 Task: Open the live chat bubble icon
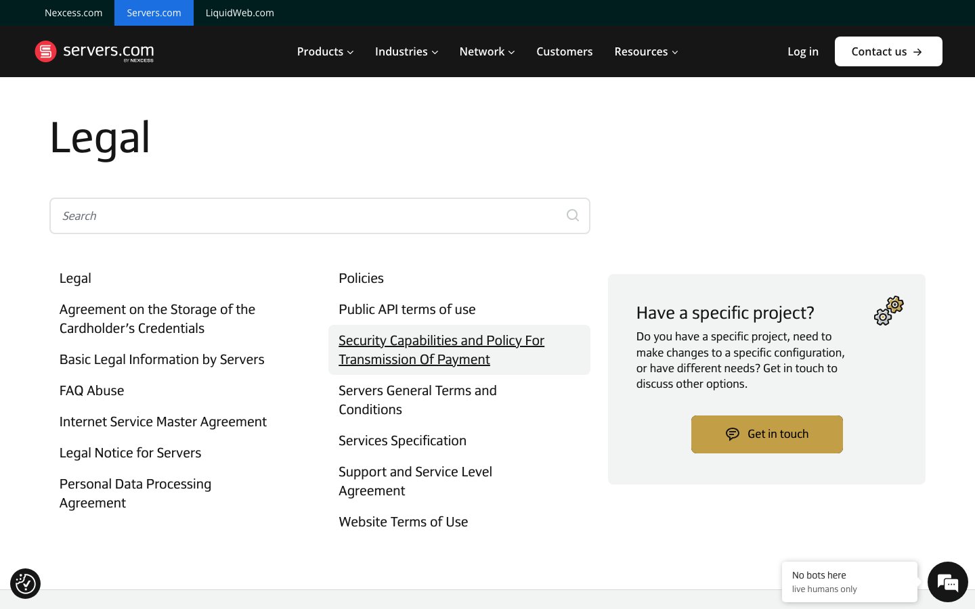pyautogui.click(x=947, y=582)
